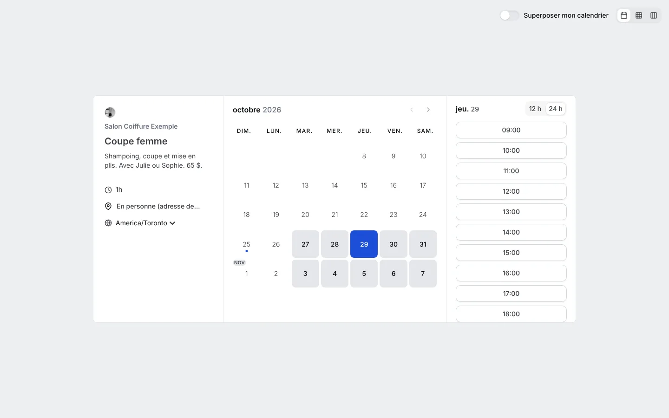
Task: Click the Superposer mon calendrier label
Action: 566,15
